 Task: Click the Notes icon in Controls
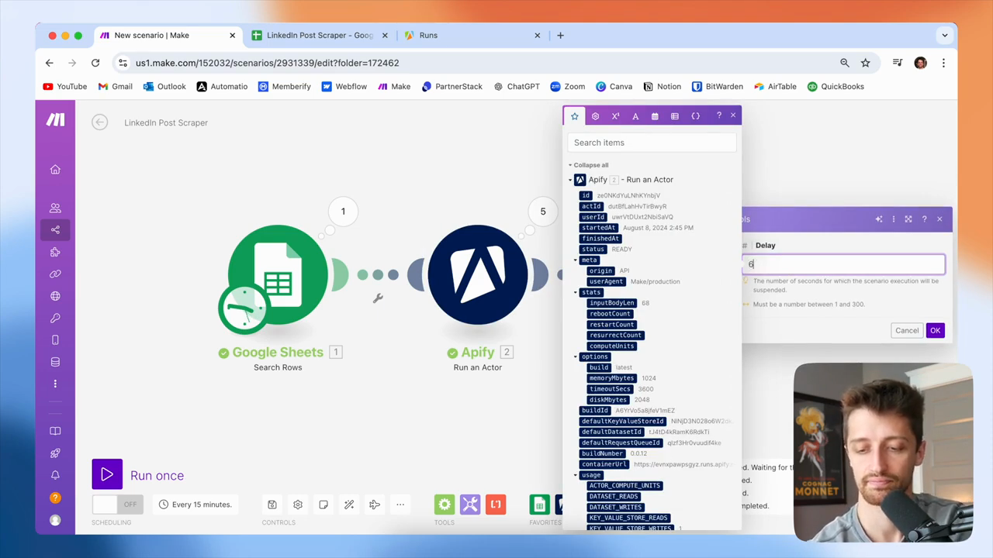coord(324,505)
